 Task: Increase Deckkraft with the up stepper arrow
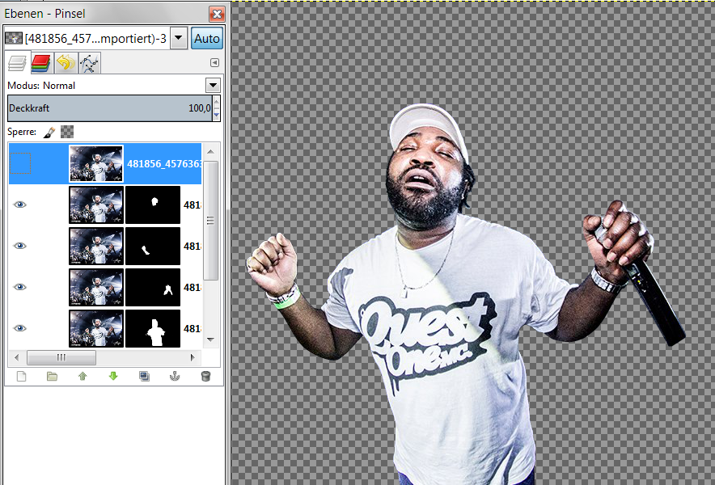[217, 102]
